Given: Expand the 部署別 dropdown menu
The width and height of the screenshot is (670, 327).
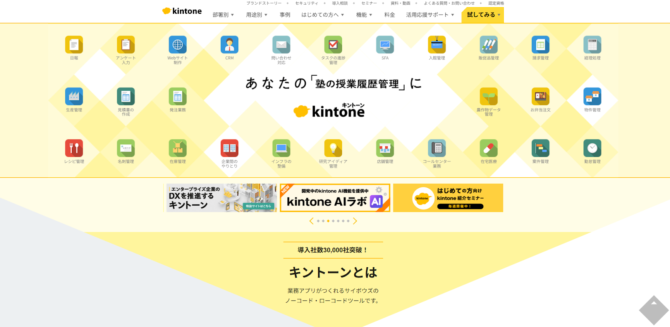Looking at the screenshot, I should point(223,15).
